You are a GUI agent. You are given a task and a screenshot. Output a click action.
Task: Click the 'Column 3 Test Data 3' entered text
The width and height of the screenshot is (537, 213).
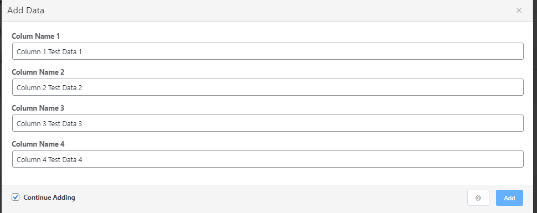point(49,123)
